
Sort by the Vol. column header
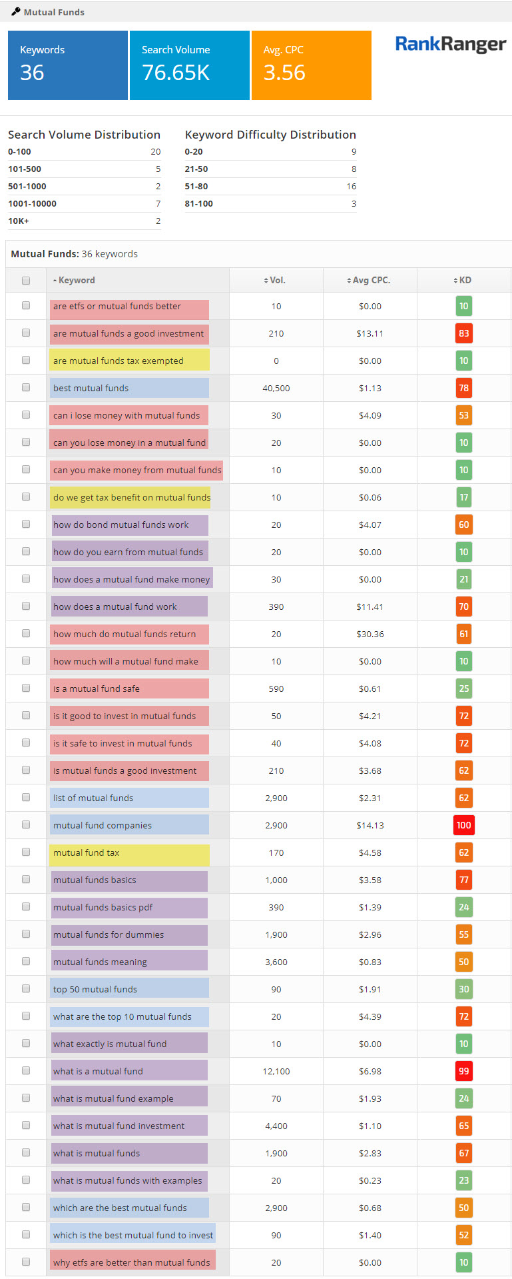277,281
